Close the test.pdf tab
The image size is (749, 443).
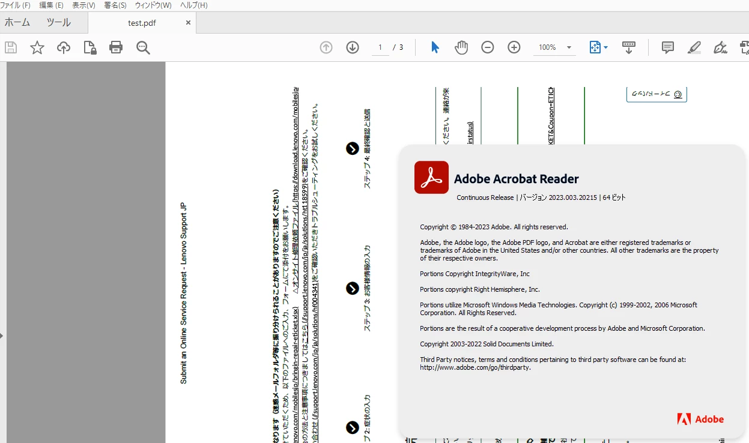tap(188, 23)
